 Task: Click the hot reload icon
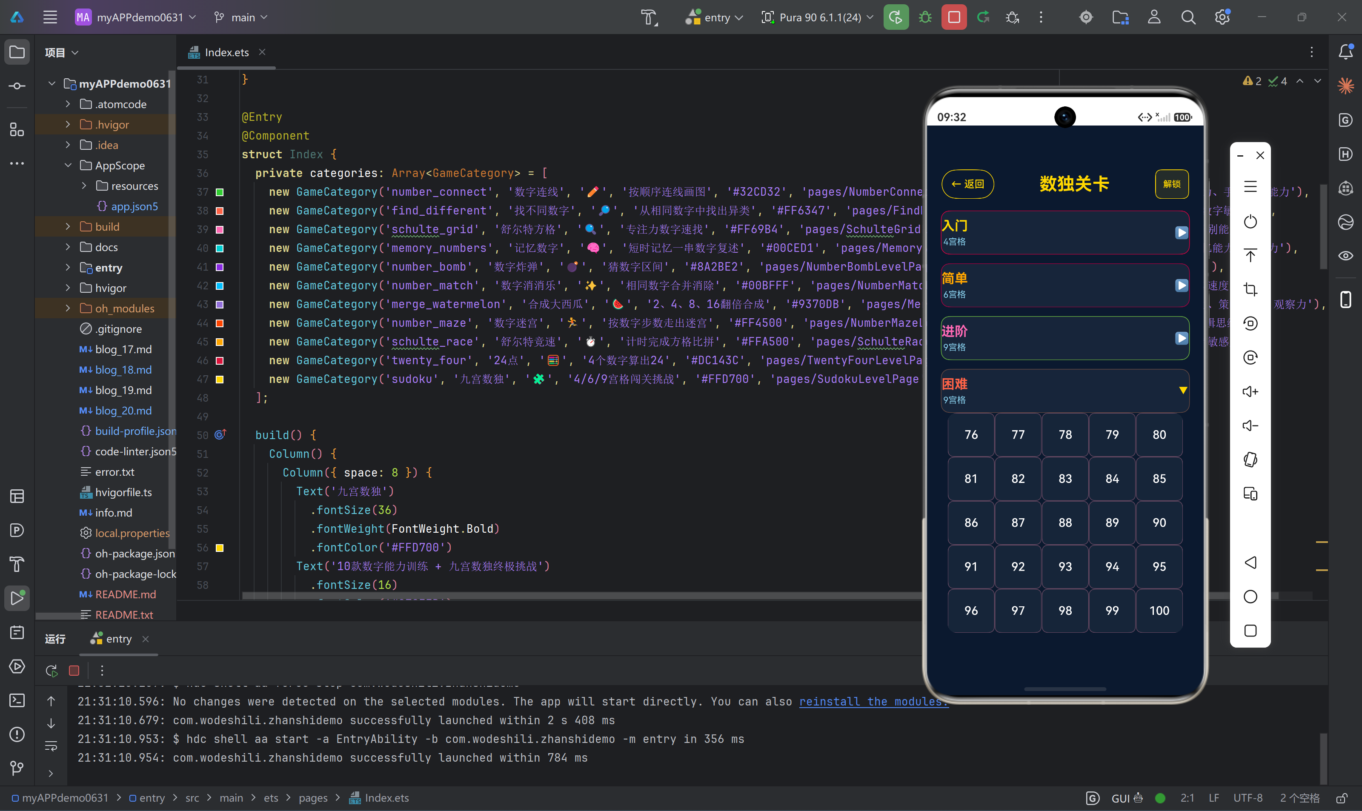click(x=983, y=17)
